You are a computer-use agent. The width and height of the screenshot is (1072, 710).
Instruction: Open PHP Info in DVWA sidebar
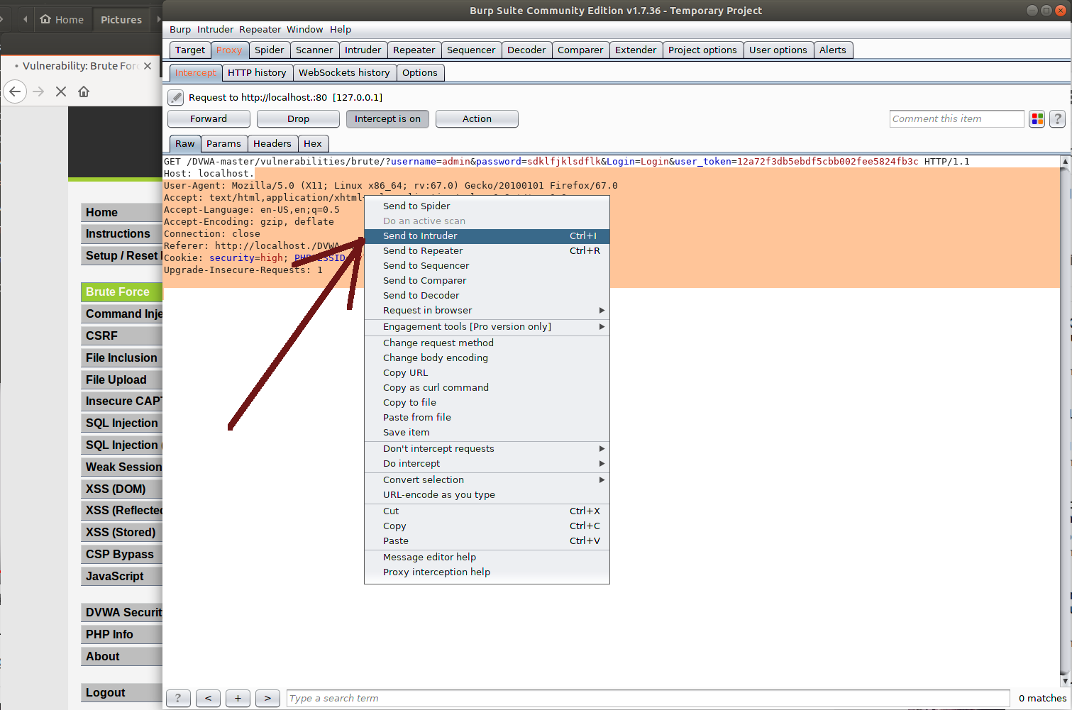point(122,635)
